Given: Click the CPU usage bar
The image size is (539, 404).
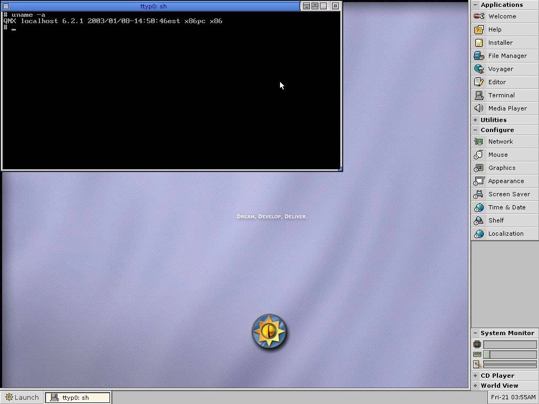Looking at the screenshot, I should [510, 345].
